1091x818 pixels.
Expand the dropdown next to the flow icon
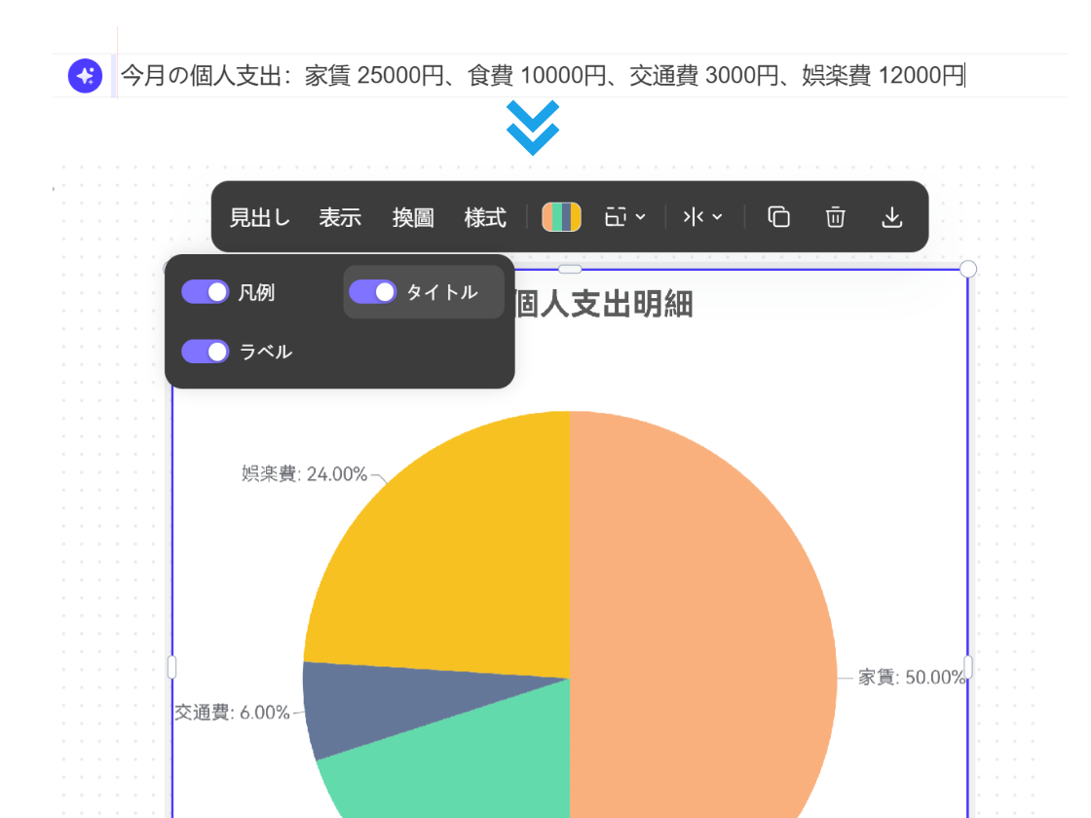coord(719,216)
